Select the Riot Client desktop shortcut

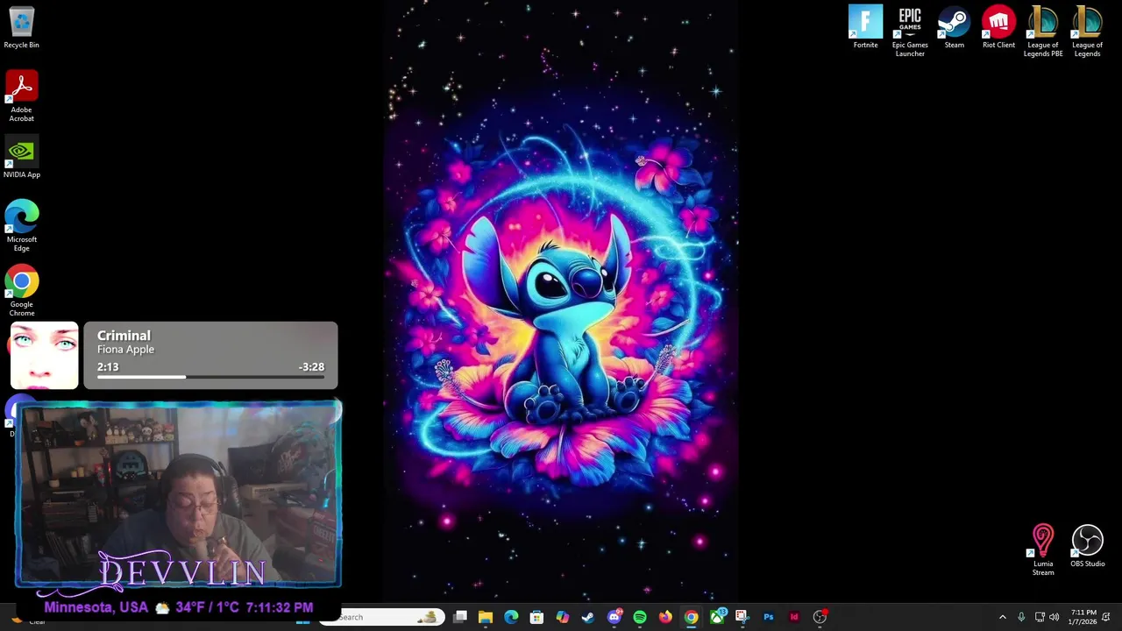pyautogui.click(x=998, y=27)
